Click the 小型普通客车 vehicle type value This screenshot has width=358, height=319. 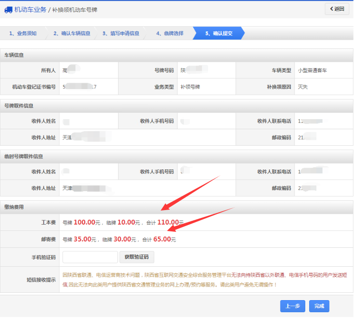[315, 70]
